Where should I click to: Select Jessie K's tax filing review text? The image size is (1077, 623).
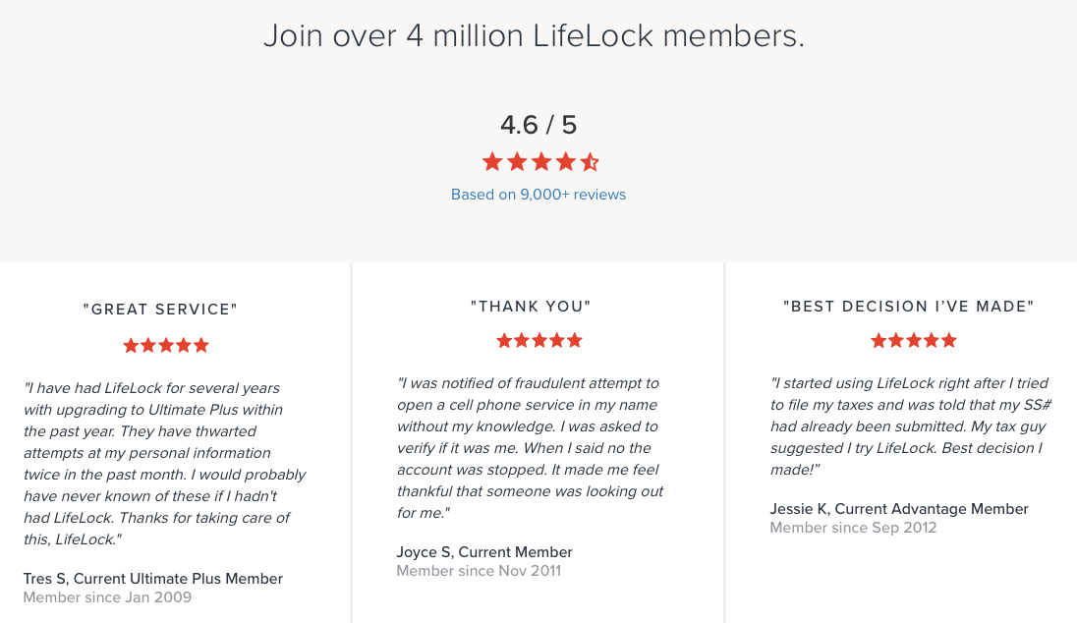[x=909, y=426]
